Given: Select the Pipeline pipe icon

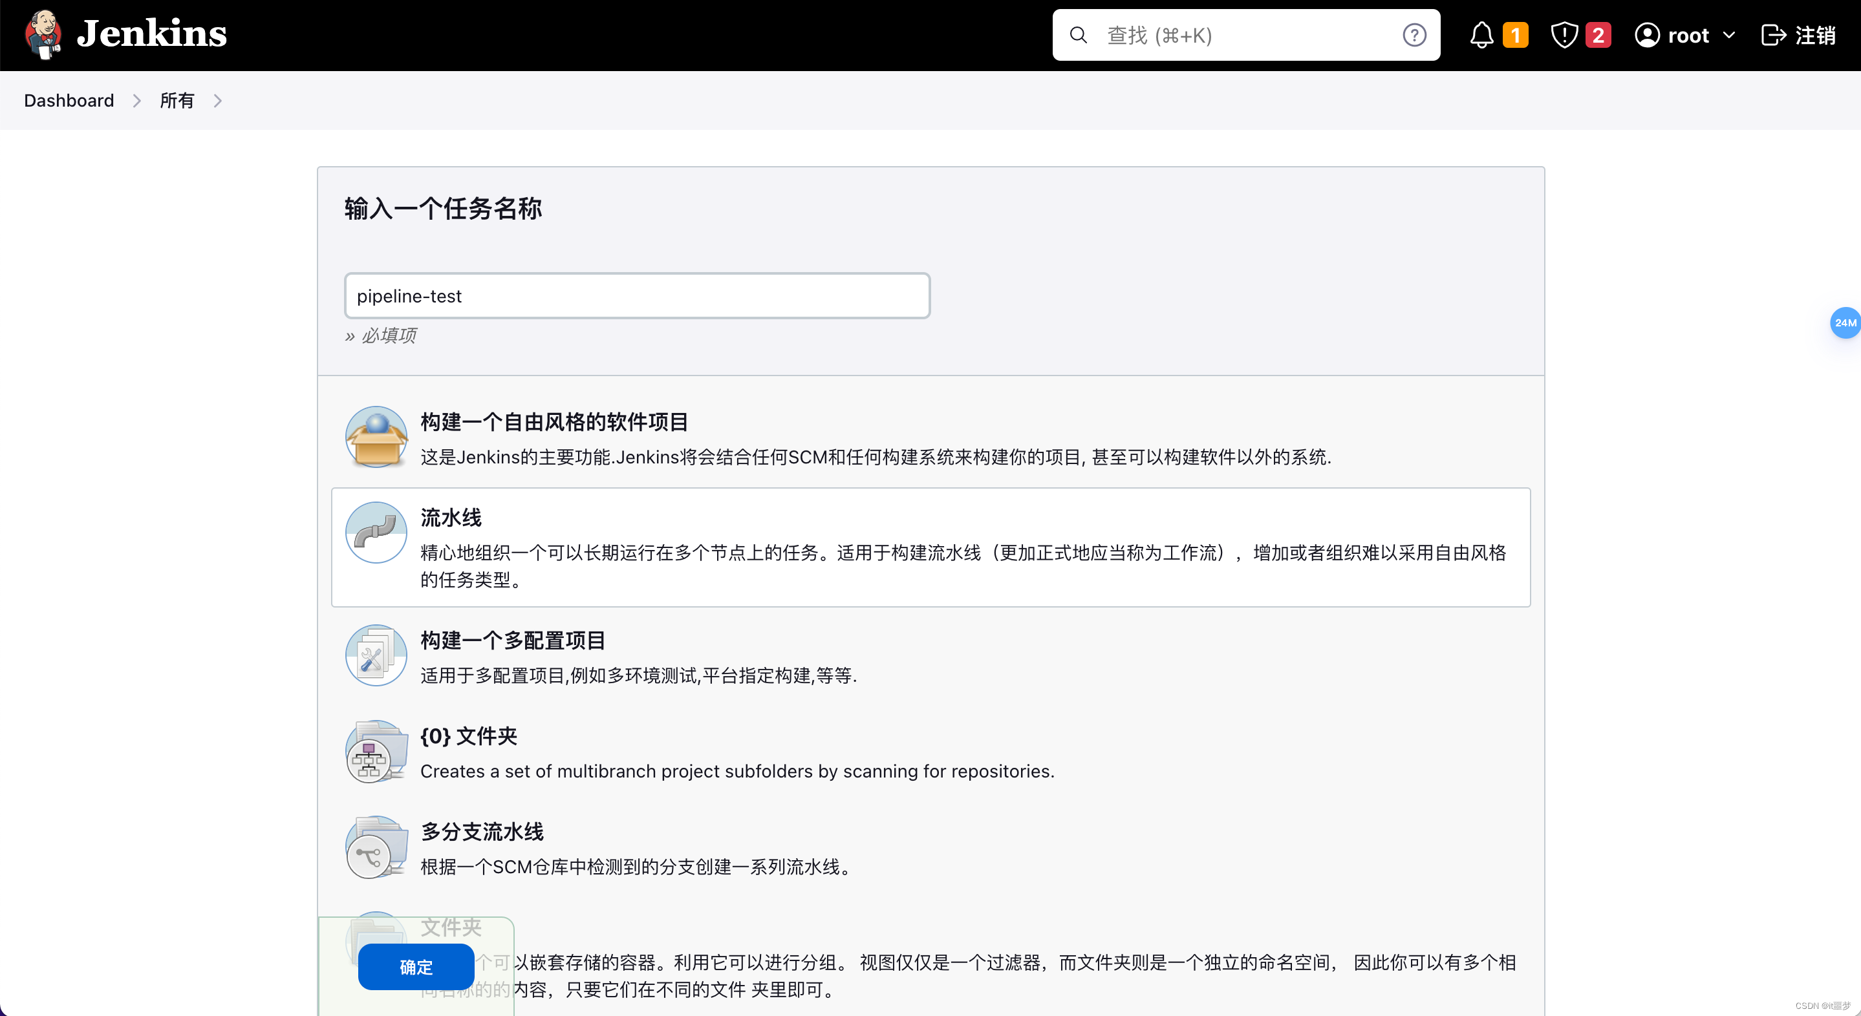Looking at the screenshot, I should (376, 532).
